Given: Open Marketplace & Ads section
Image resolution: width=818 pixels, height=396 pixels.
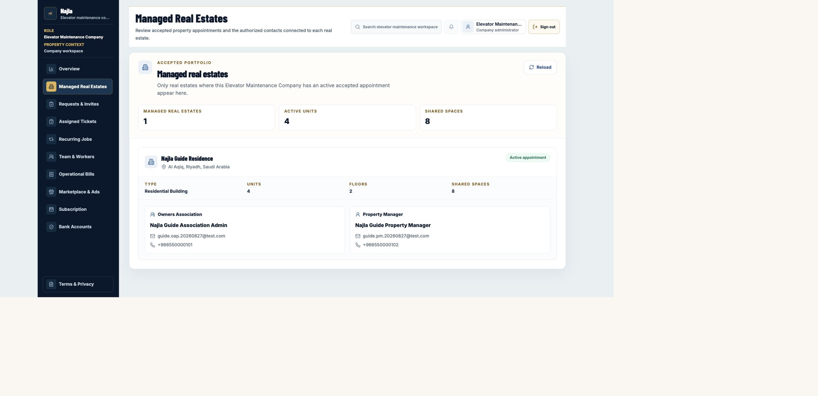Looking at the screenshot, I should pyautogui.click(x=78, y=192).
